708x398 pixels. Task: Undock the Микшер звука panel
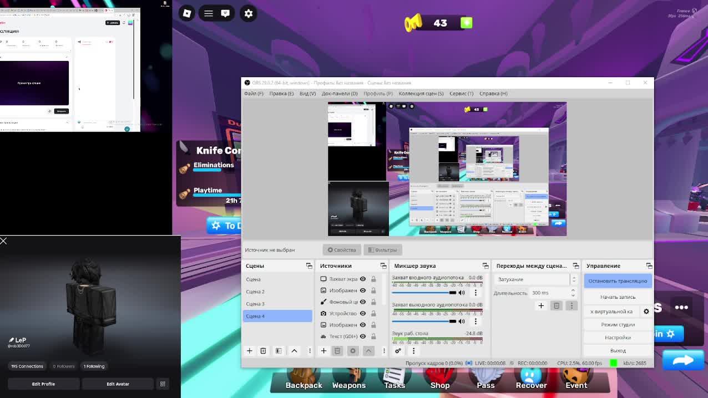(486, 266)
